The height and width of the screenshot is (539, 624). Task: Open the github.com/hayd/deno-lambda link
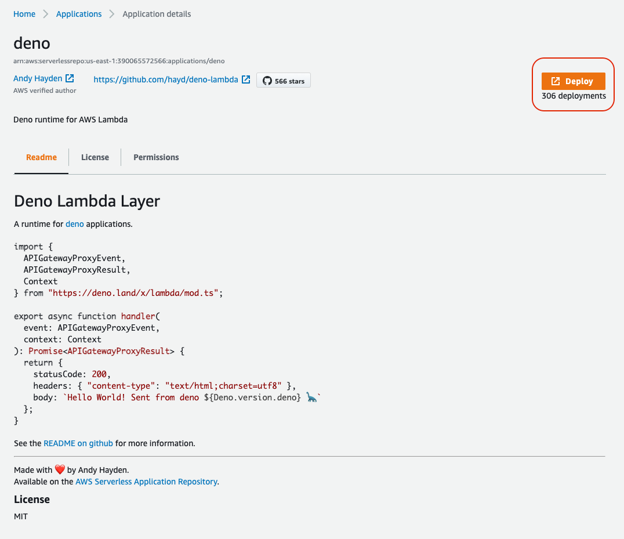165,79
